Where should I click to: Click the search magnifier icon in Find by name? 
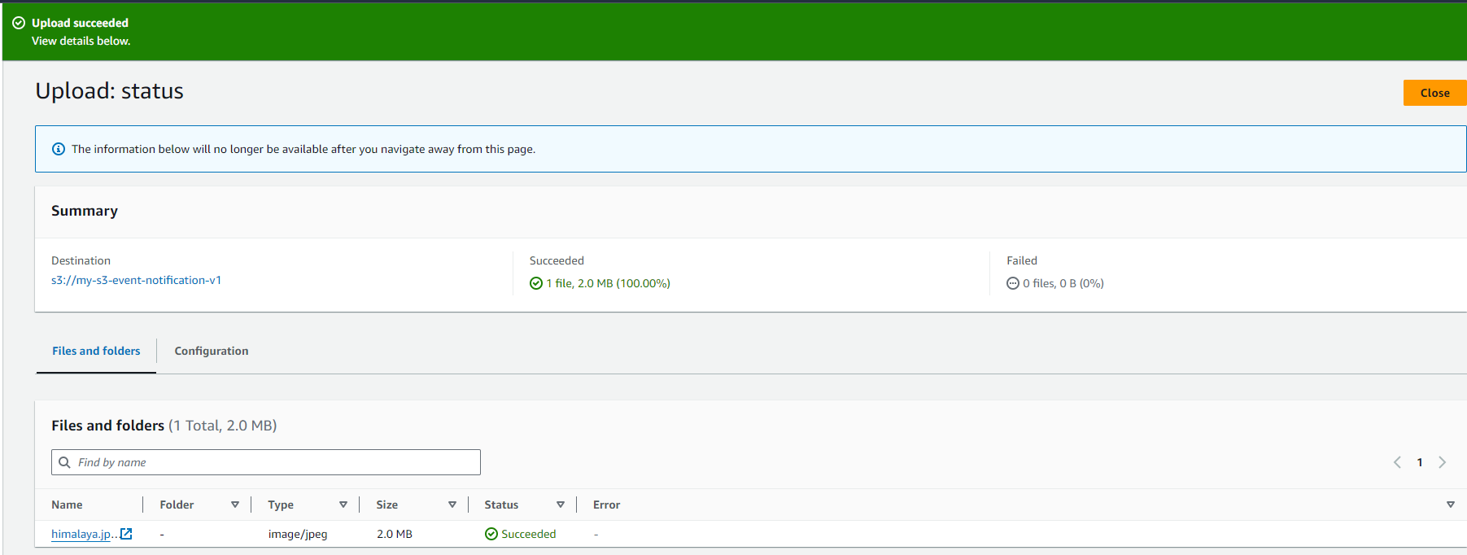click(65, 462)
